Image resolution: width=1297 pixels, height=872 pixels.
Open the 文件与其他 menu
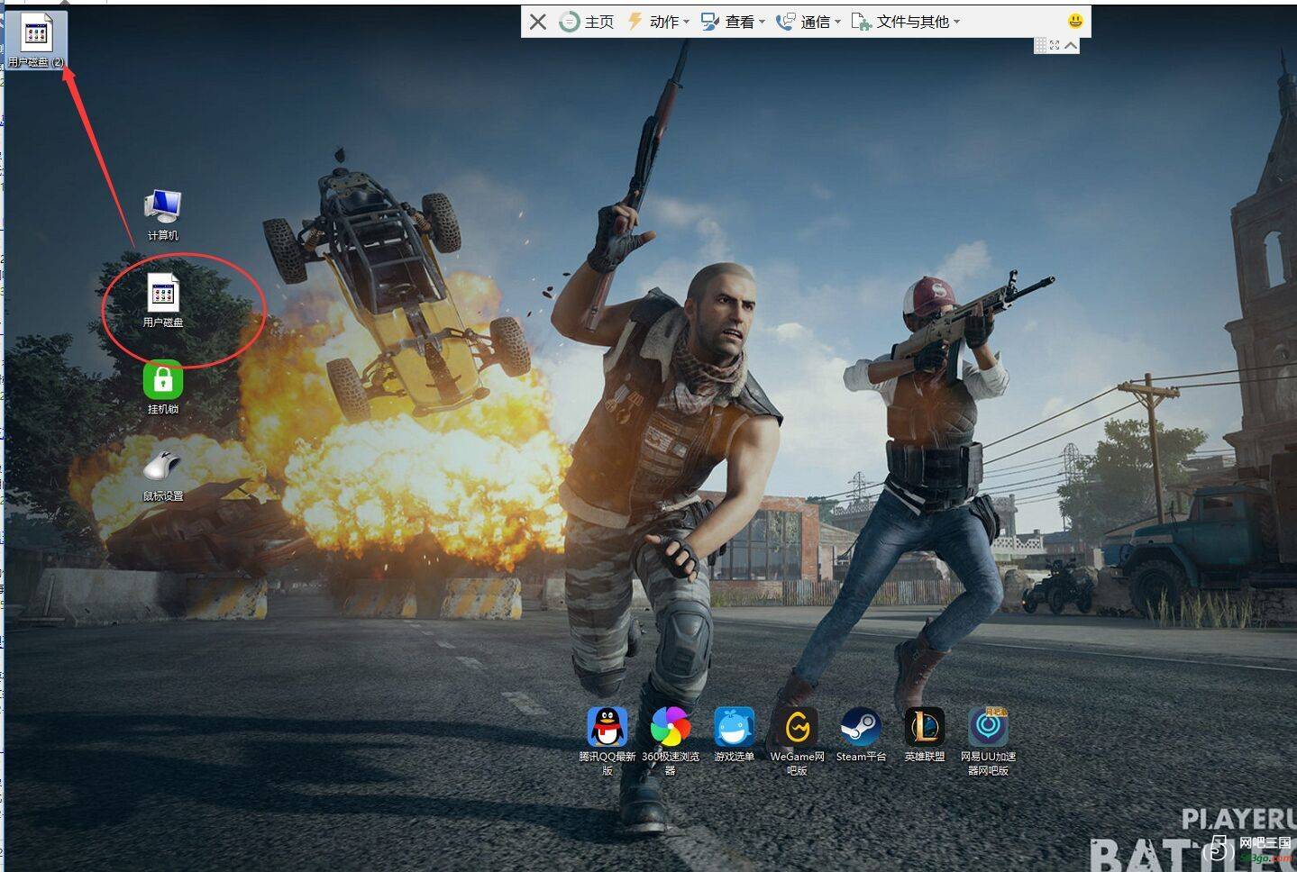point(906,22)
